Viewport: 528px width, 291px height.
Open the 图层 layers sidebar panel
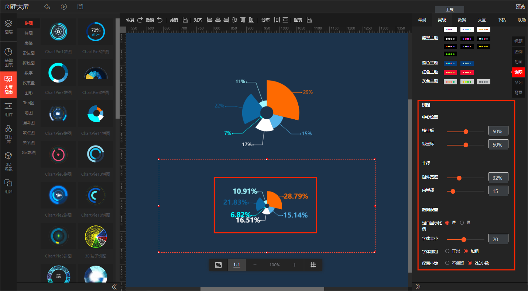[8, 27]
